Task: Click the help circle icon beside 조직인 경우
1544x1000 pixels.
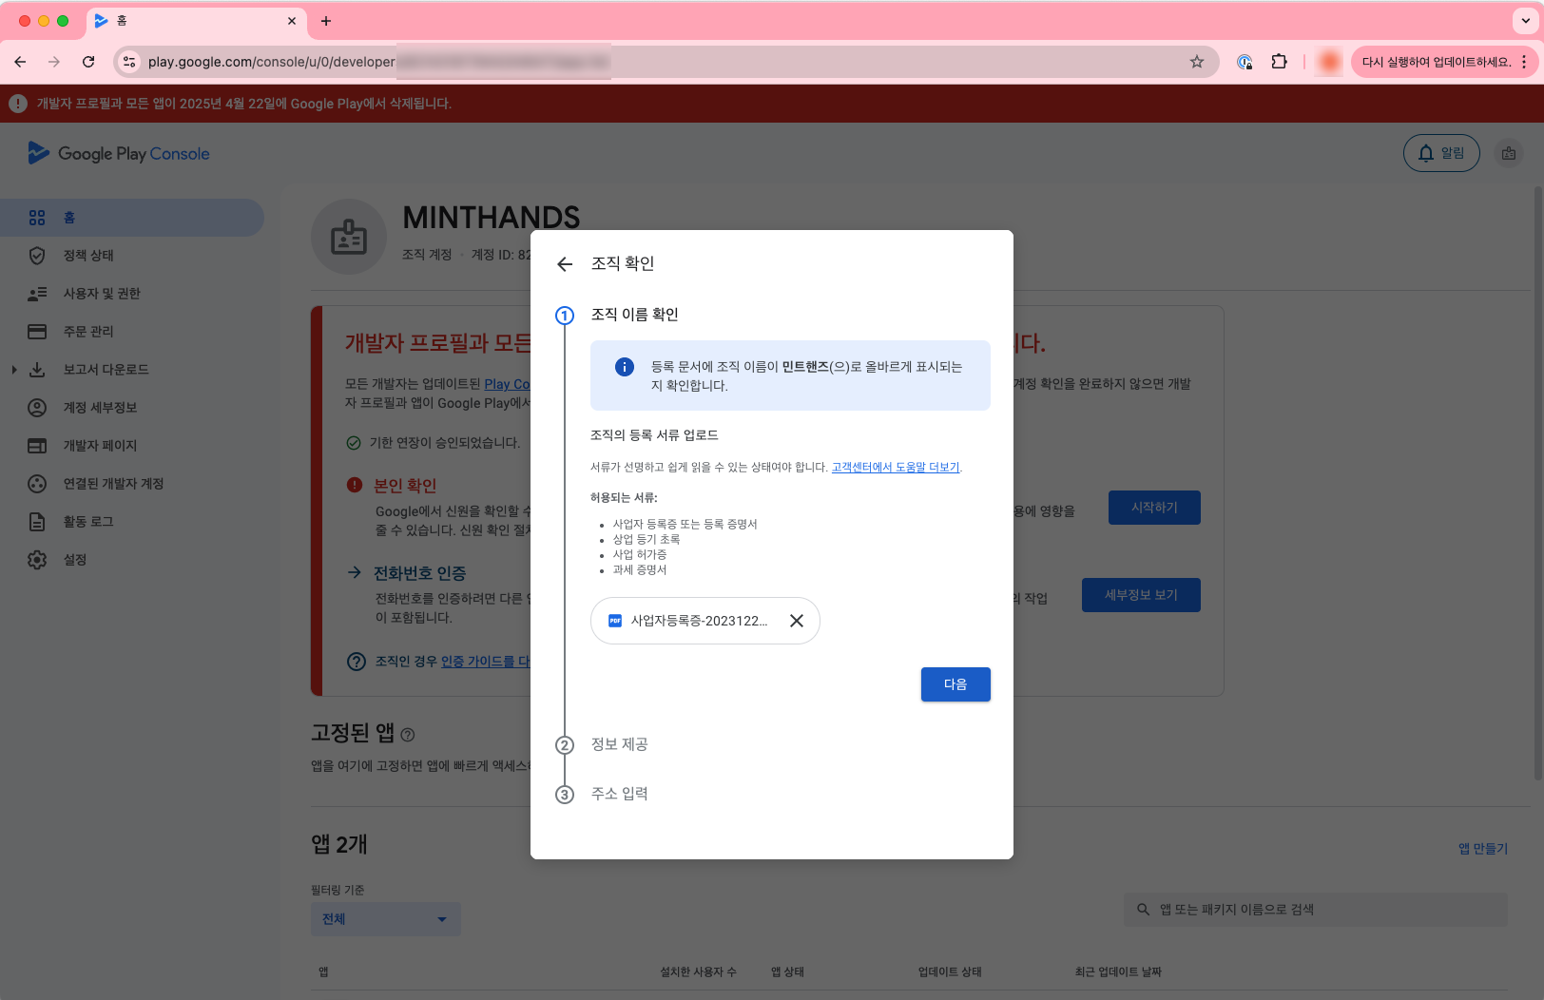Action: pos(357,662)
